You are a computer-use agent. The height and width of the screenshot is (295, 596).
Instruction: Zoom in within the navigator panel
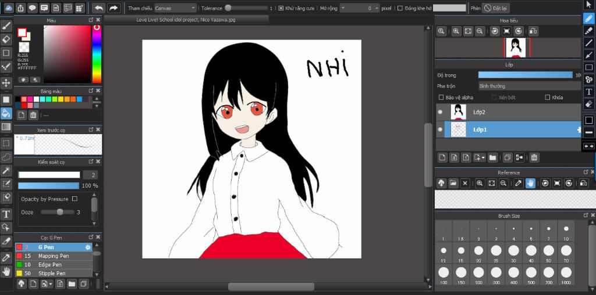pos(456,31)
